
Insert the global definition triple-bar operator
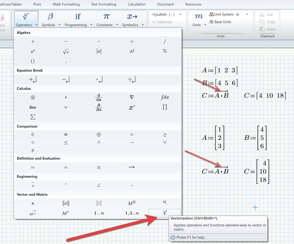(99, 167)
